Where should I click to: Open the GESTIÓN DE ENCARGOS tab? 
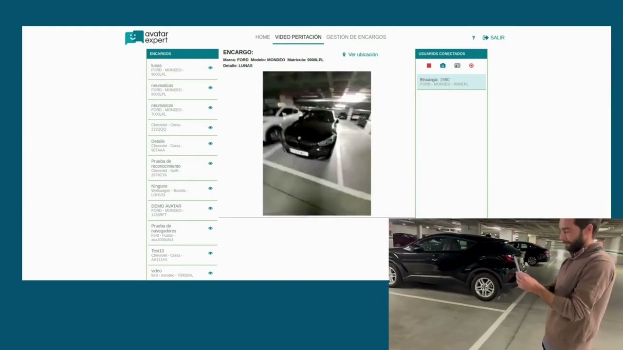(x=356, y=37)
